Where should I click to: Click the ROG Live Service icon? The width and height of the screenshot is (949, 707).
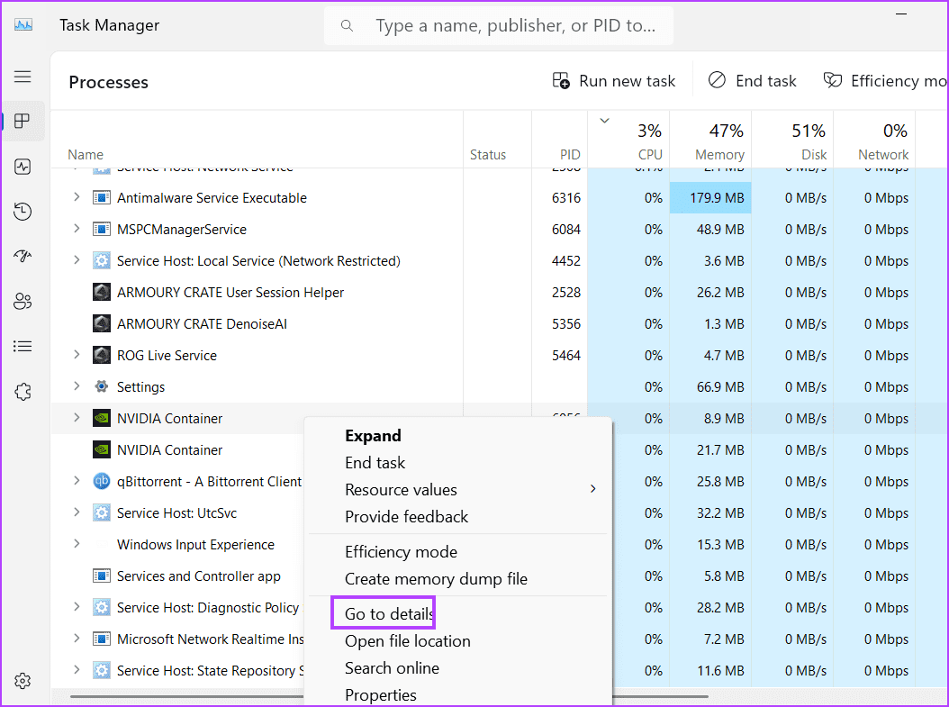click(102, 356)
